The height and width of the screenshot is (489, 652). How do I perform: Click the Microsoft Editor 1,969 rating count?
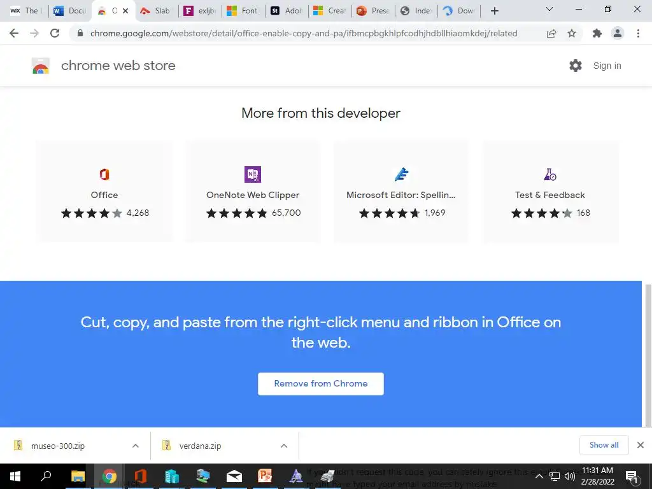(435, 213)
